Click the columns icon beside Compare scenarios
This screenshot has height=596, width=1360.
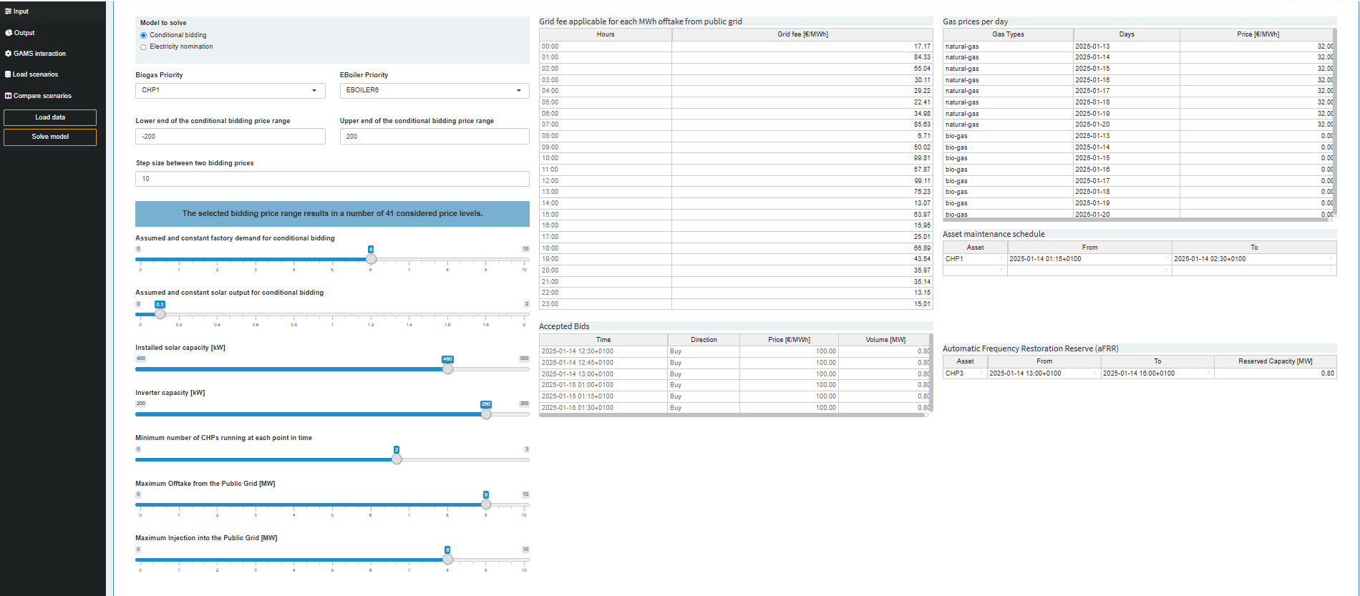click(x=9, y=96)
